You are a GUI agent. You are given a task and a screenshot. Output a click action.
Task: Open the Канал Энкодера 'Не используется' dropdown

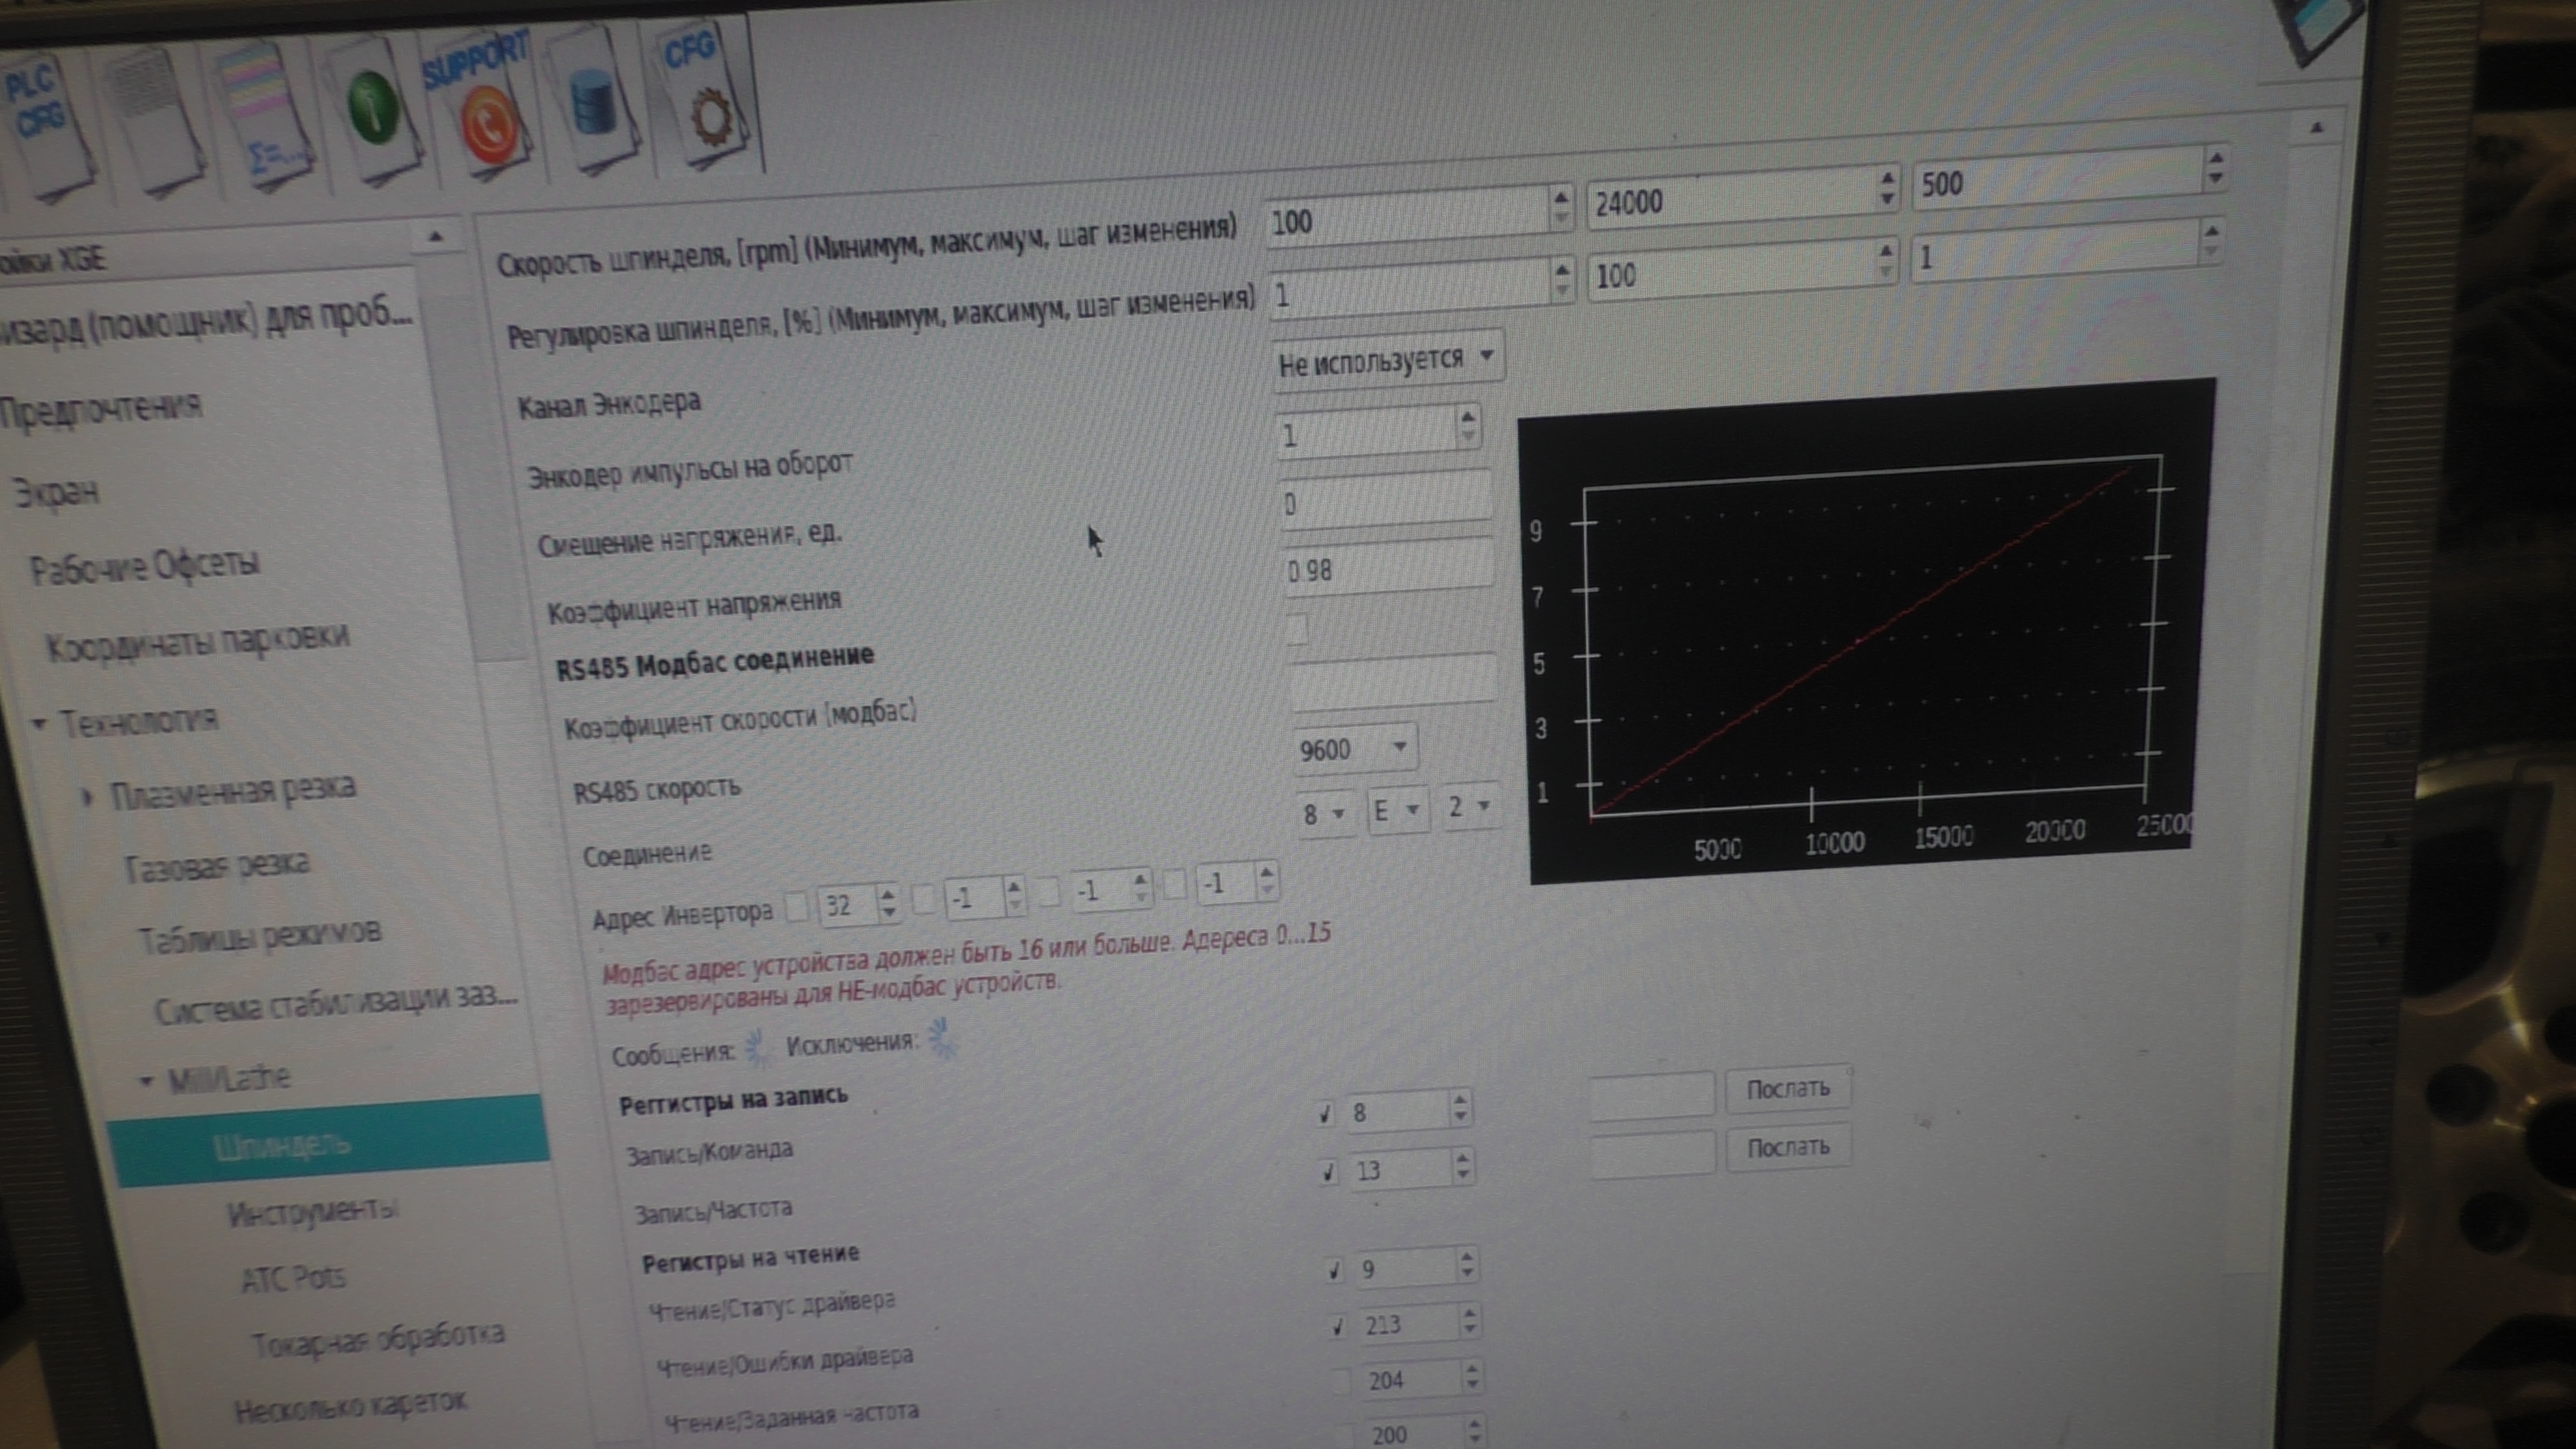(x=1387, y=359)
